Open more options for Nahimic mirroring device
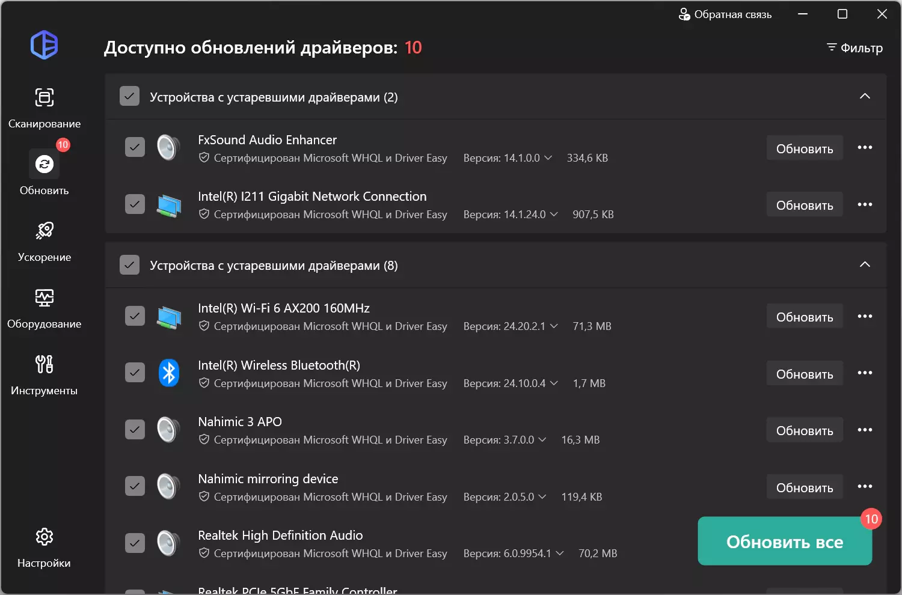Screen dimensions: 902x595 [865, 487]
